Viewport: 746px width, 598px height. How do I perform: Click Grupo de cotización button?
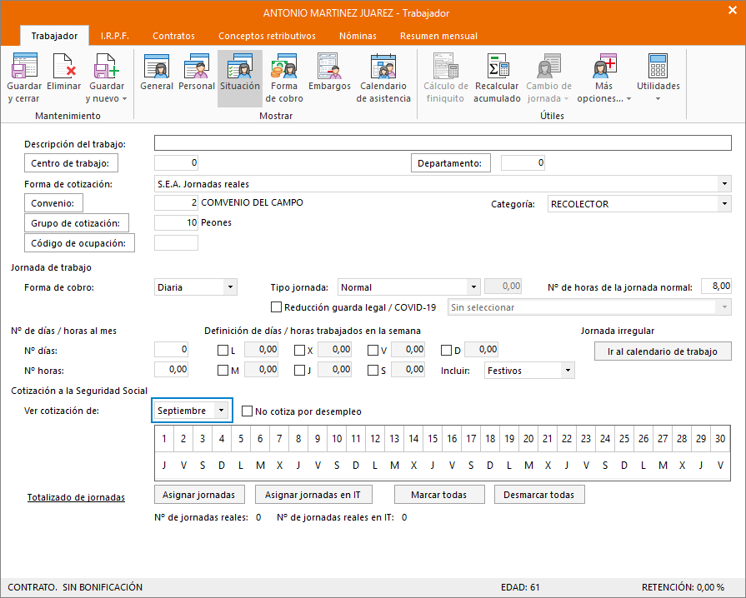tap(76, 223)
